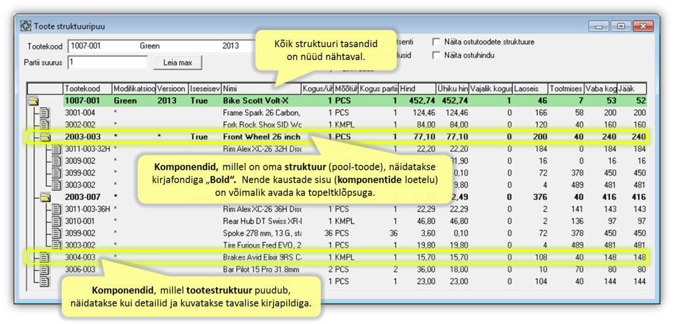The height and width of the screenshot is (324, 674).
Task: Click Laoseis value 376 in 2003-007 row
Action: pyautogui.click(x=540, y=197)
